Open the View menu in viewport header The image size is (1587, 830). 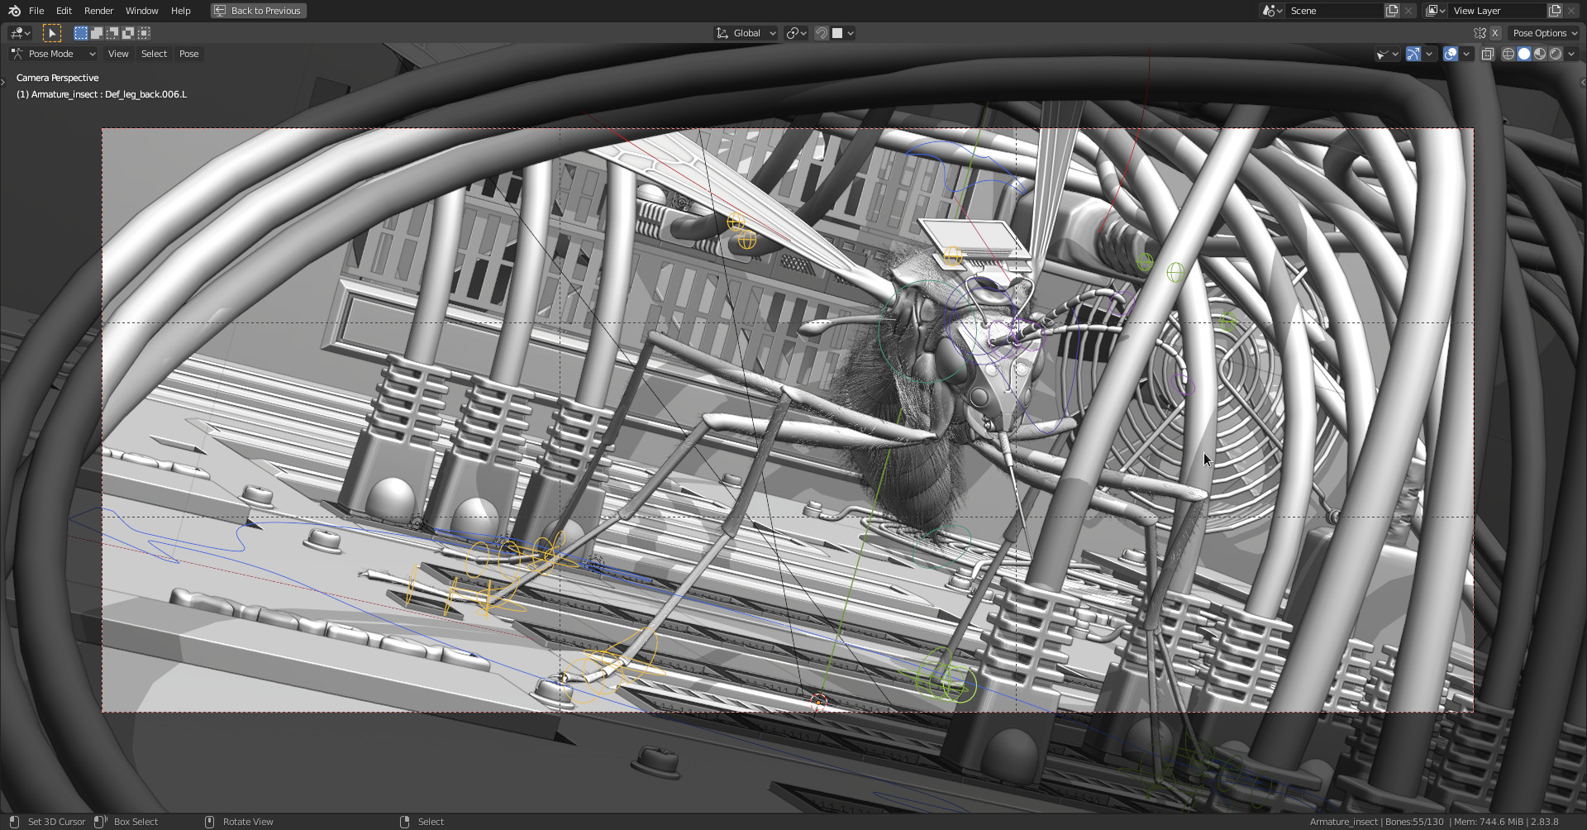118,54
